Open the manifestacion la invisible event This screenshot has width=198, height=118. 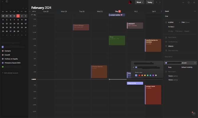point(153,45)
